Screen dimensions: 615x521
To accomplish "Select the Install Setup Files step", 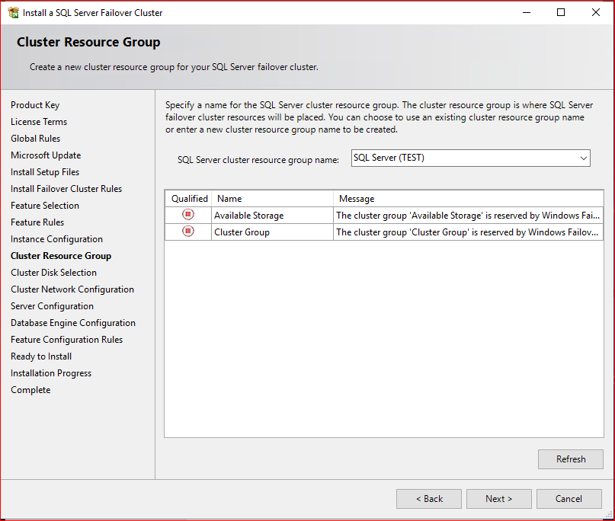I will click(45, 172).
